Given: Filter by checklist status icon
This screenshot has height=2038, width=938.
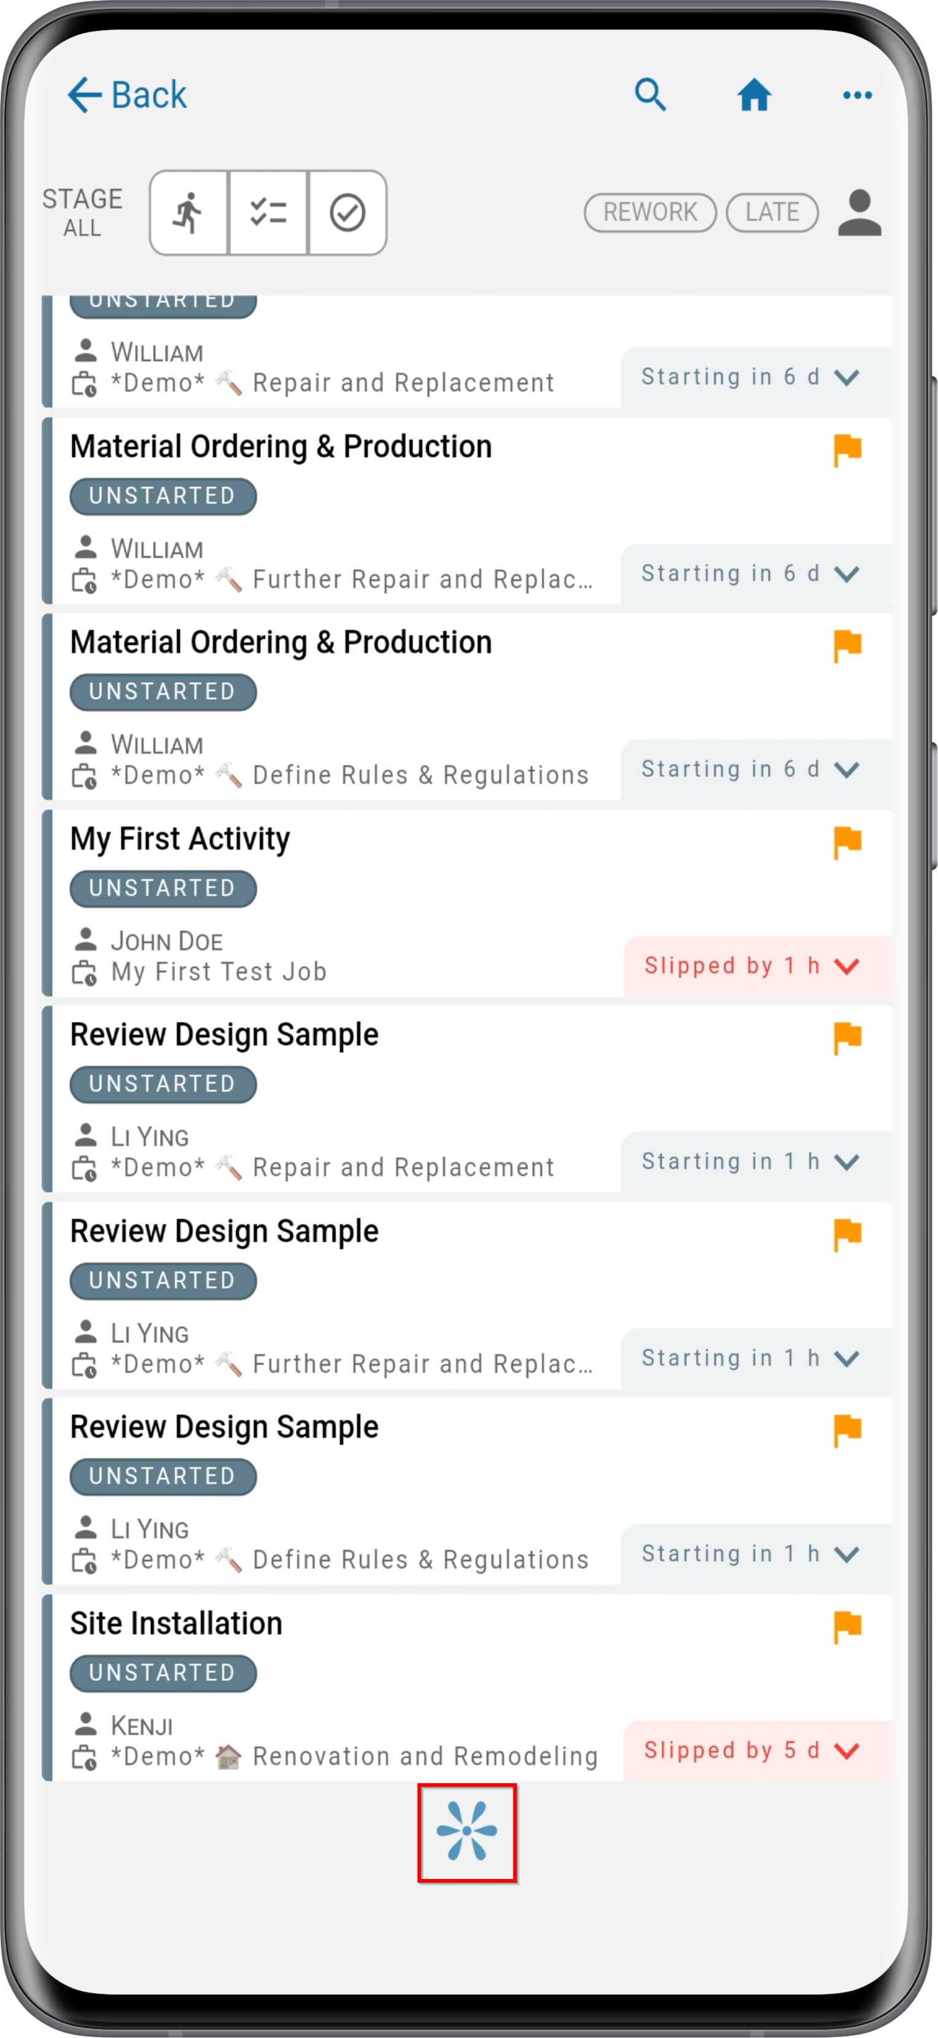Looking at the screenshot, I should pyautogui.click(x=268, y=212).
